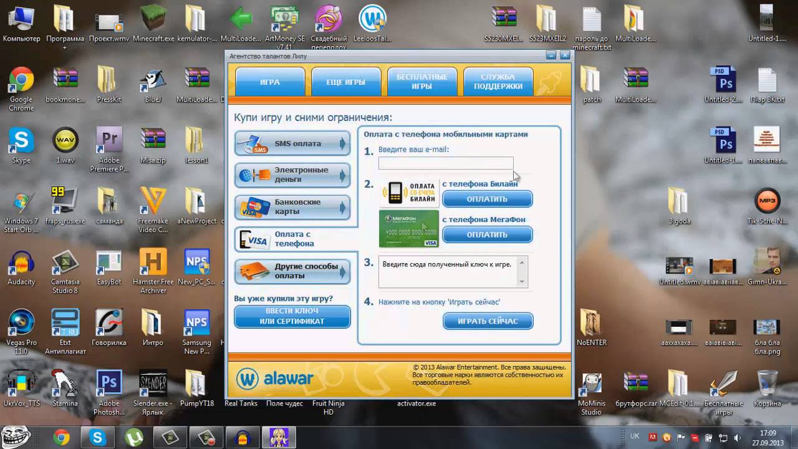Click uTorrent in the taskbar
Image resolution: width=798 pixels, height=449 pixels.
click(133, 438)
